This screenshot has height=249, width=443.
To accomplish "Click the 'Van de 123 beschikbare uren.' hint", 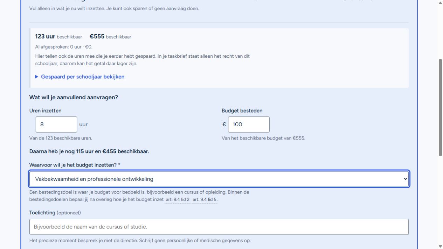I will click(x=61, y=138).
